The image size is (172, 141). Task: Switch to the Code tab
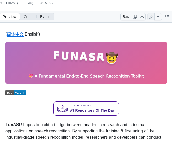click(28, 17)
